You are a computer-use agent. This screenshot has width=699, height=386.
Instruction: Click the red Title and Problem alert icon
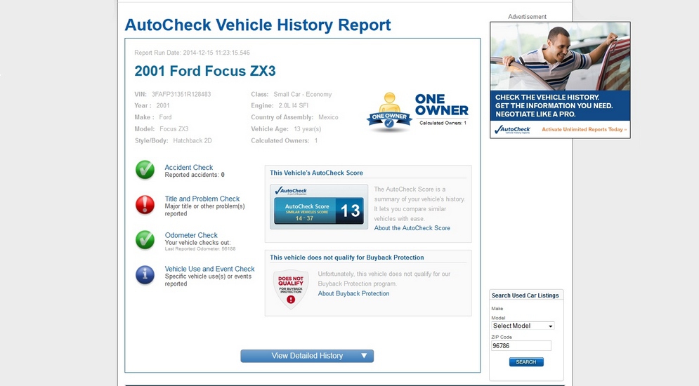click(x=145, y=204)
